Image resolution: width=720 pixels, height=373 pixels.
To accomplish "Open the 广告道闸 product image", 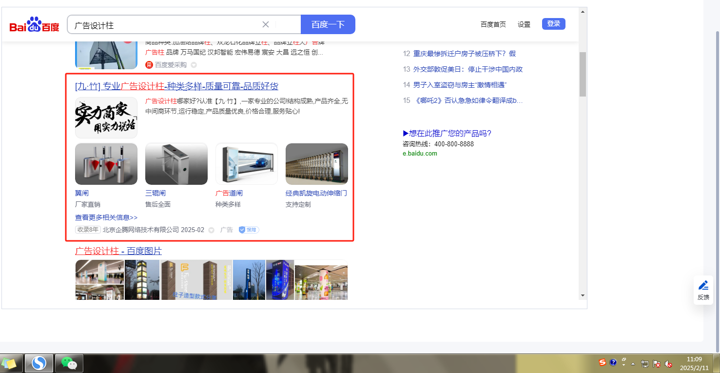I will (247, 164).
